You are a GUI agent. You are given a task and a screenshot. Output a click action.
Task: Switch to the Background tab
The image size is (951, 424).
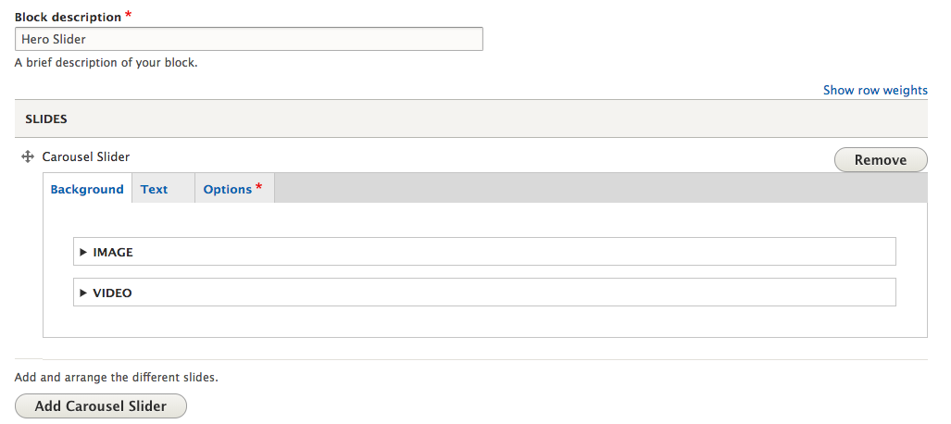(x=87, y=189)
